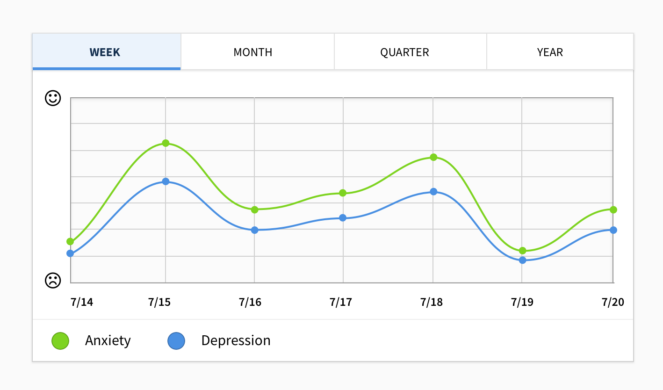
Task: Click the Depression legend label text
Action: [236, 340]
